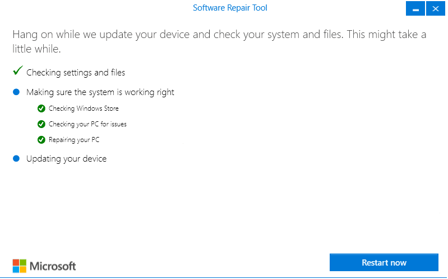Click the blue dot beside Updating your device
The image size is (448, 279).
(16, 158)
